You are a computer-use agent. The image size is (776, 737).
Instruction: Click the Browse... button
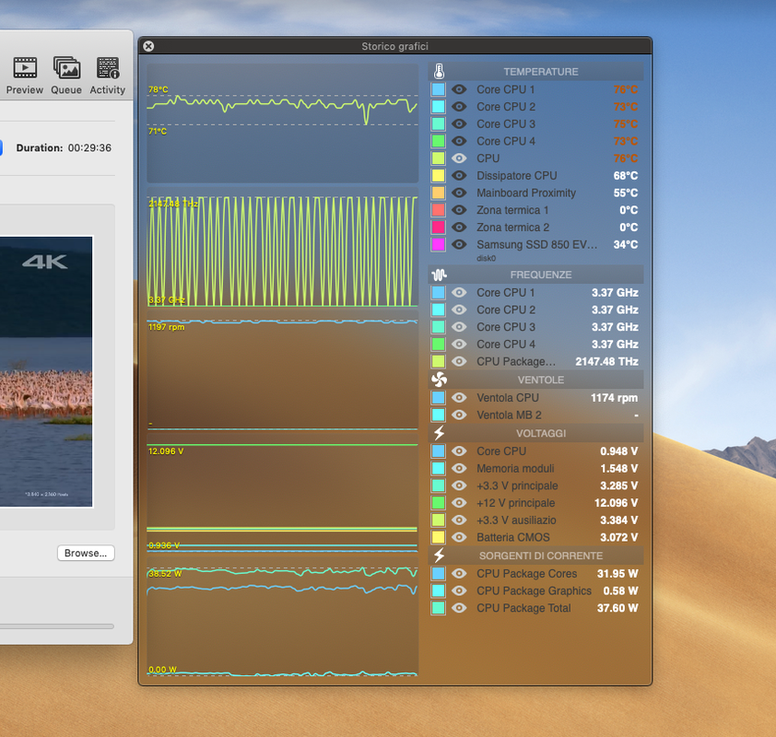point(86,553)
